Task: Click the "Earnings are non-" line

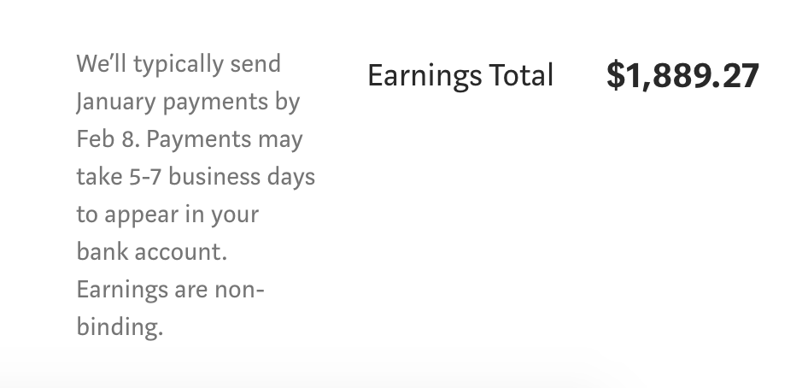Action: point(171,290)
